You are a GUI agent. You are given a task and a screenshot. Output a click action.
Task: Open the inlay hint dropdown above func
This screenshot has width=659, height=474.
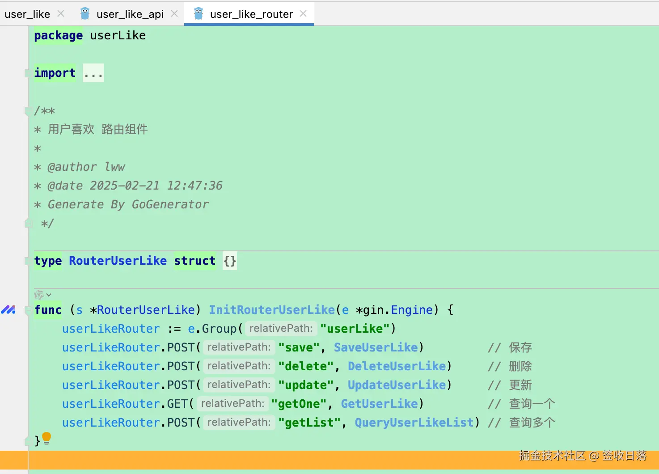tap(43, 295)
